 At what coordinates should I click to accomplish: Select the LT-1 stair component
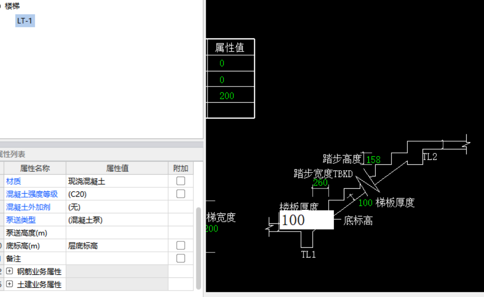click(25, 21)
